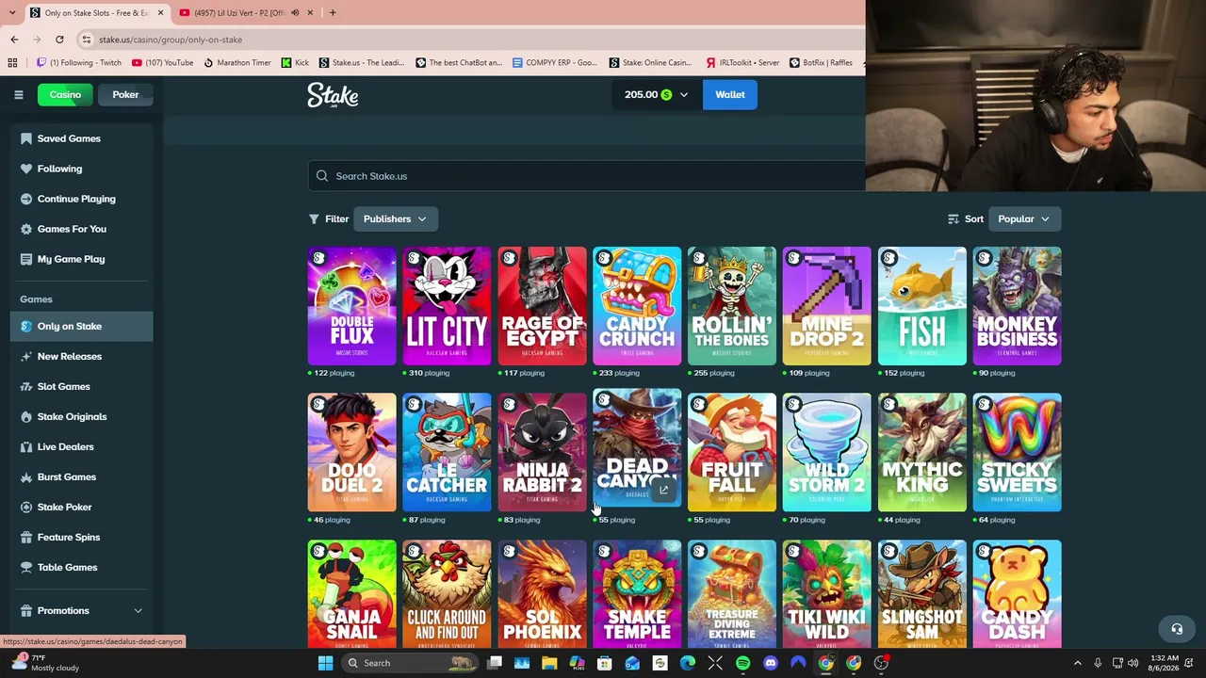Open Spotify from the taskbar

(742, 663)
